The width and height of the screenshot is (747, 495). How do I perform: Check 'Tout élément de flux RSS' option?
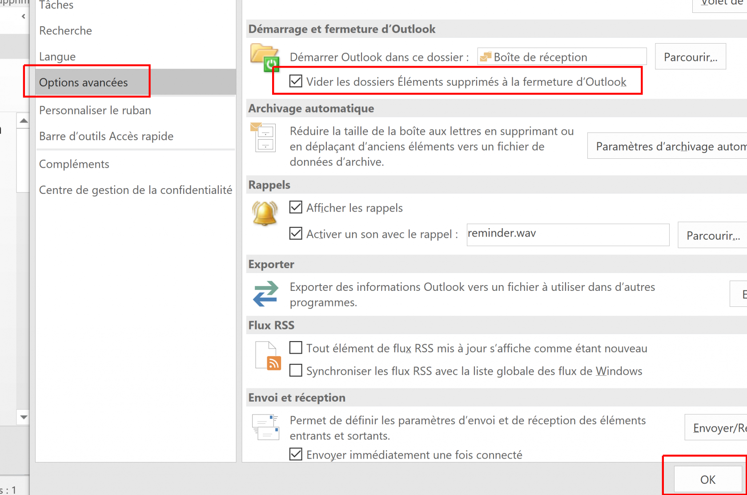click(296, 348)
